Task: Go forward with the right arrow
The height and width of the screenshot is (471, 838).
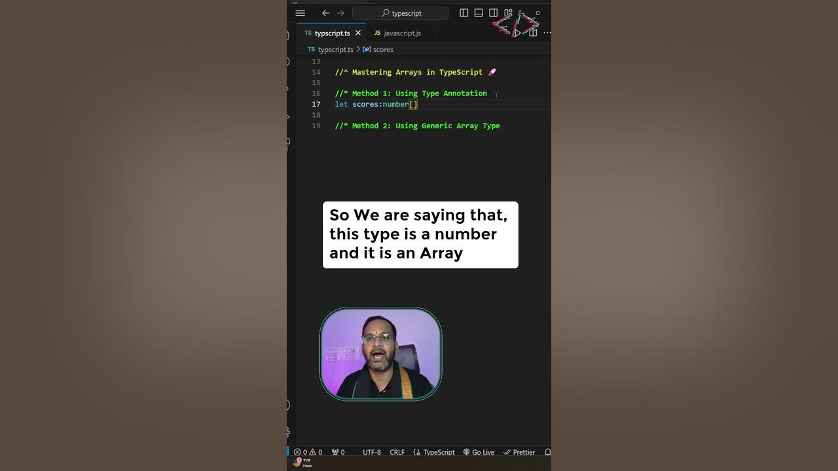Action: 340,13
